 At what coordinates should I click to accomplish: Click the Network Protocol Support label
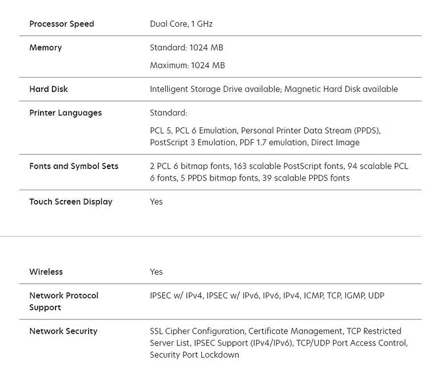(x=63, y=301)
